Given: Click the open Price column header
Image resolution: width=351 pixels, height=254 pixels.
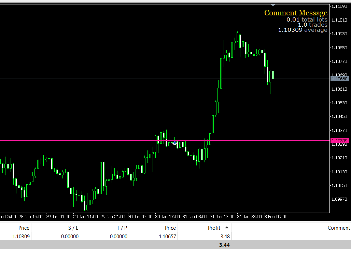Looking at the screenshot, I should [x=24, y=228].
